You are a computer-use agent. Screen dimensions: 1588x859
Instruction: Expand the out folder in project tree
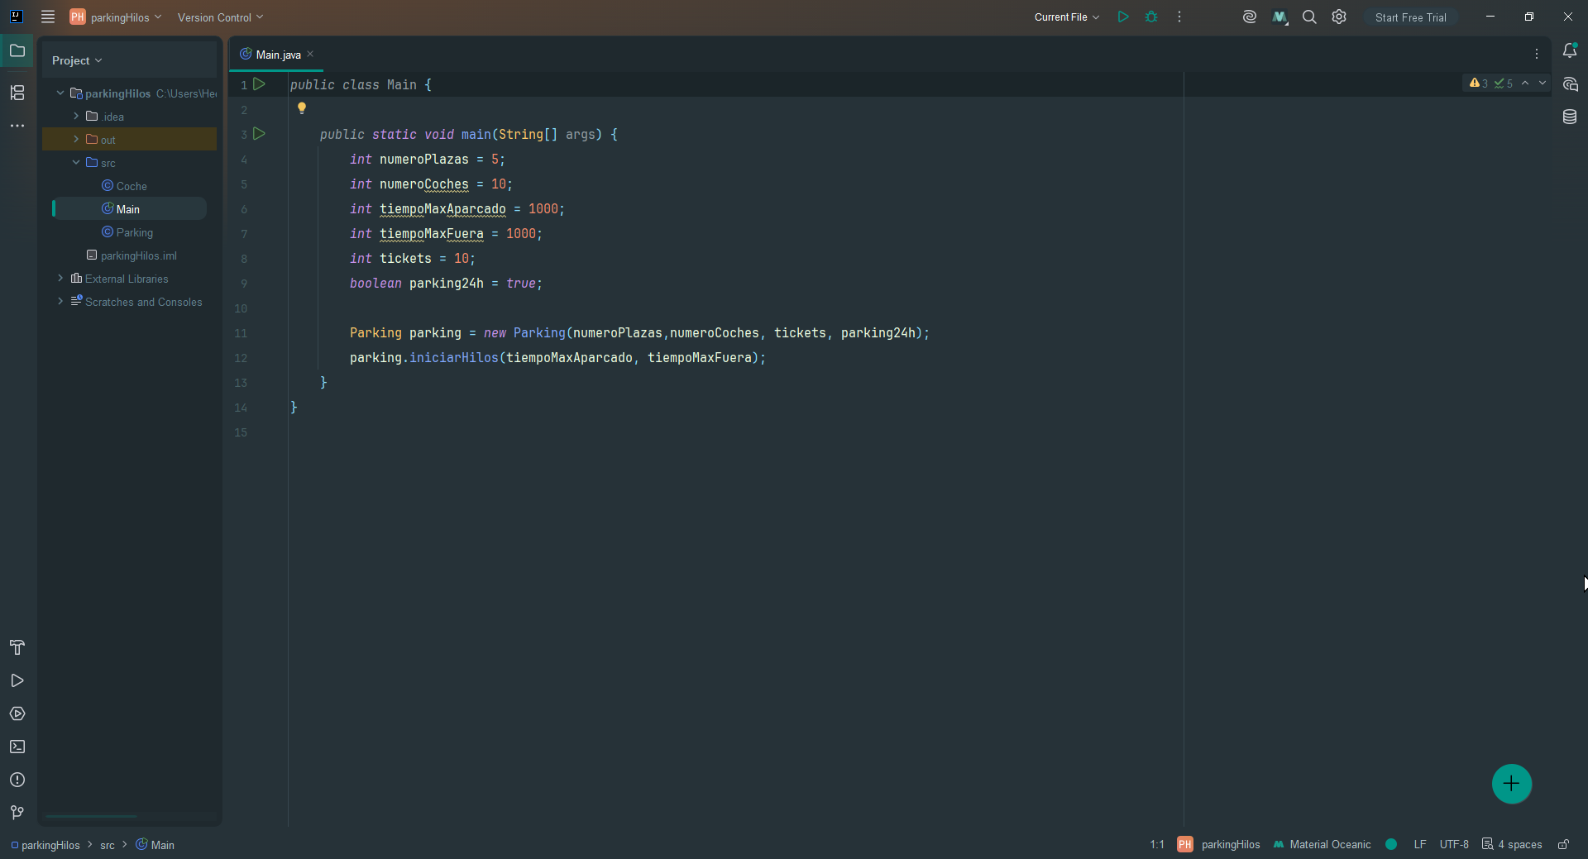pos(76,139)
